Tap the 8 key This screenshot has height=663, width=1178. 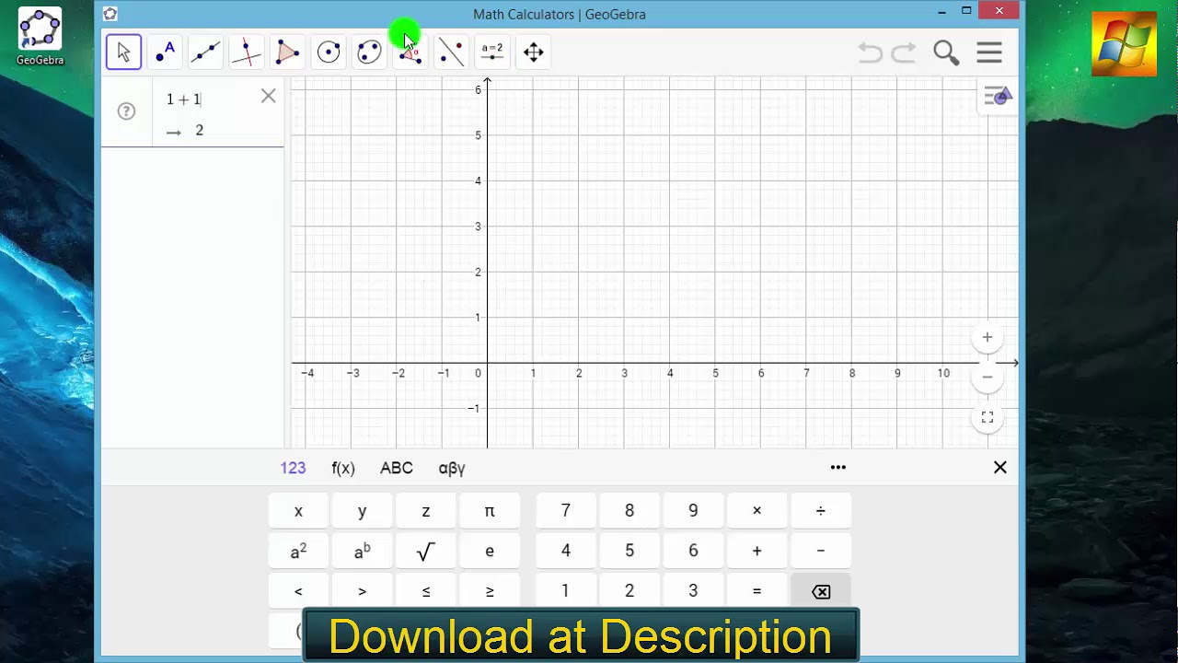pos(629,511)
